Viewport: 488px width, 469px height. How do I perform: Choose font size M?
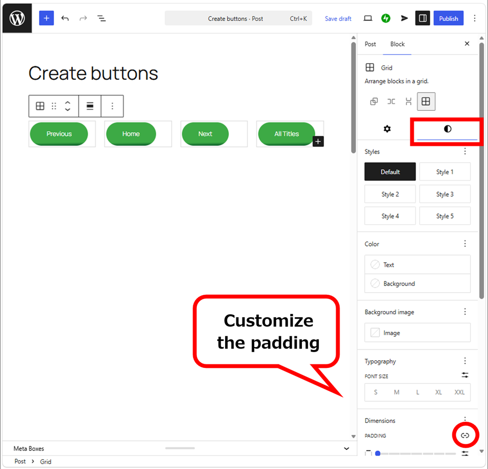point(396,392)
